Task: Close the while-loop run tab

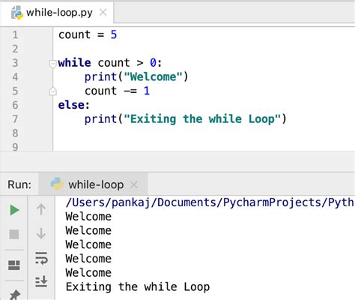Action: (134, 184)
